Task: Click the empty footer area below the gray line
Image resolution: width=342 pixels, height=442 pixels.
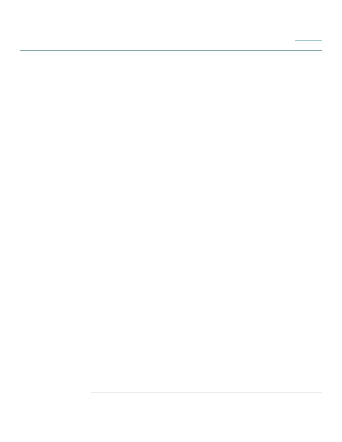Action: click(171, 427)
